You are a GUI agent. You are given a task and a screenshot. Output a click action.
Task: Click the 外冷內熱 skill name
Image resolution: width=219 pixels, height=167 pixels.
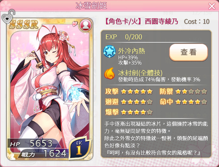click(132, 51)
